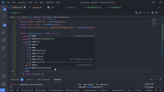Open notifications bell in status bar
164x92 pixels.
pos(160,90)
